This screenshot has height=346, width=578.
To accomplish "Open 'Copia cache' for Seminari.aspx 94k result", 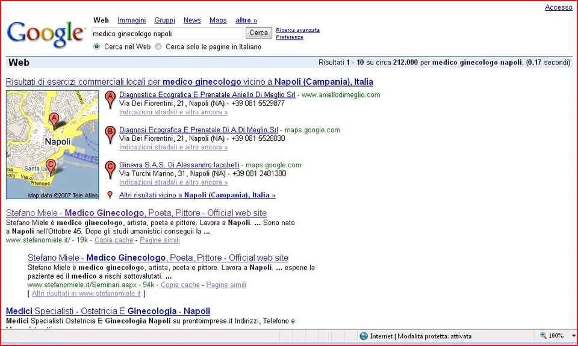I will pos(180,285).
